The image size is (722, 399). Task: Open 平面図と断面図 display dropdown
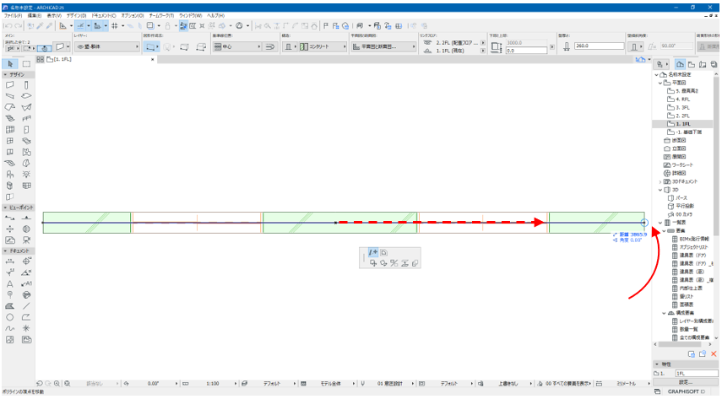(383, 46)
